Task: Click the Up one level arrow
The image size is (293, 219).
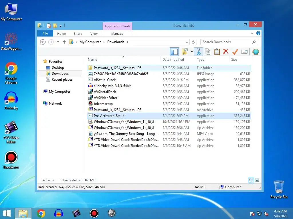Action: pyautogui.click(x=64, y=42)
